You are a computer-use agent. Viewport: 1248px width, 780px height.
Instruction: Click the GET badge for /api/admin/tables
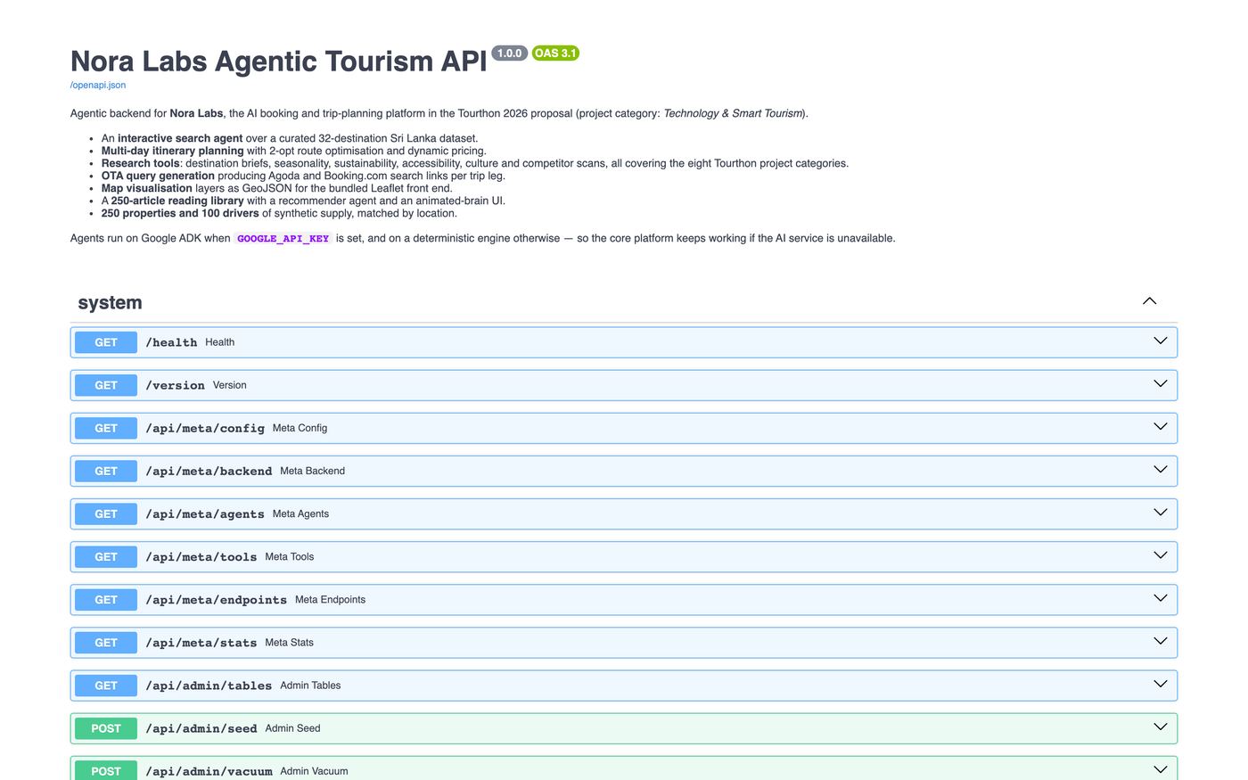[x=106, y=686]
